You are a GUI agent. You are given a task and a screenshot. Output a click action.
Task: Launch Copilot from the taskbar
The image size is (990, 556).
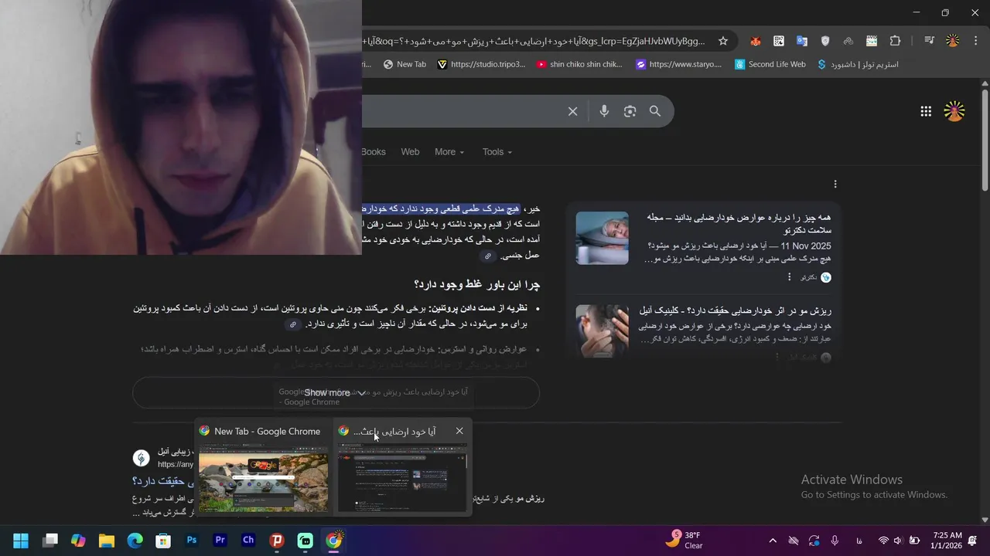(78, 541)
